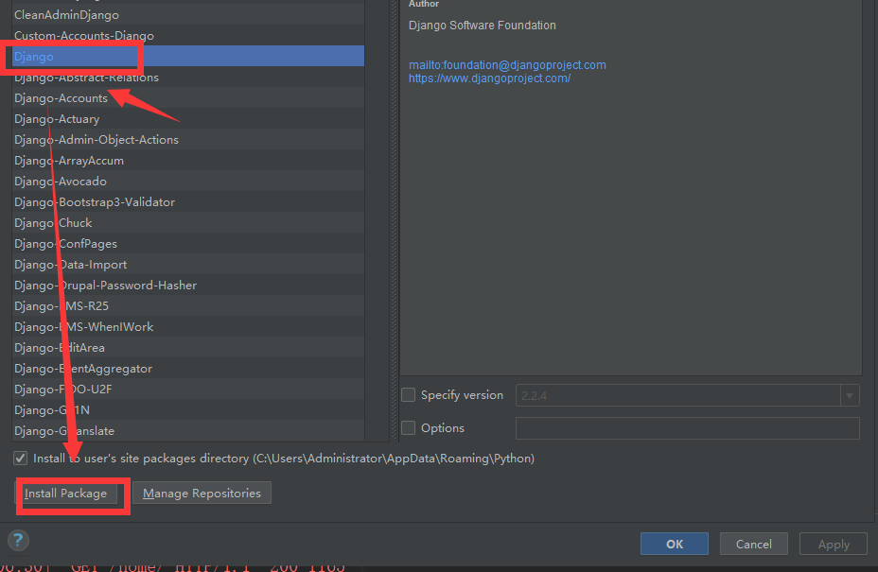Screen dimensions: 878x572
Task: Select Custom-Accounts-Django in the list
Action: pos(188,35)
